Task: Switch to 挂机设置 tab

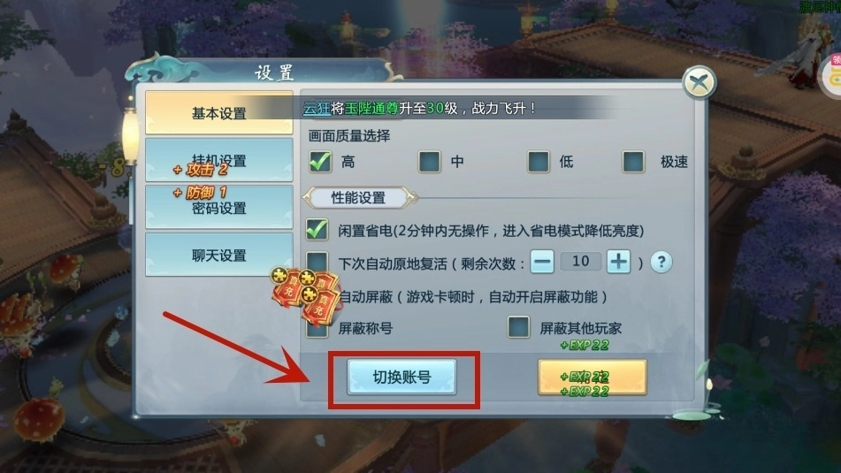Action: [218, 160]
